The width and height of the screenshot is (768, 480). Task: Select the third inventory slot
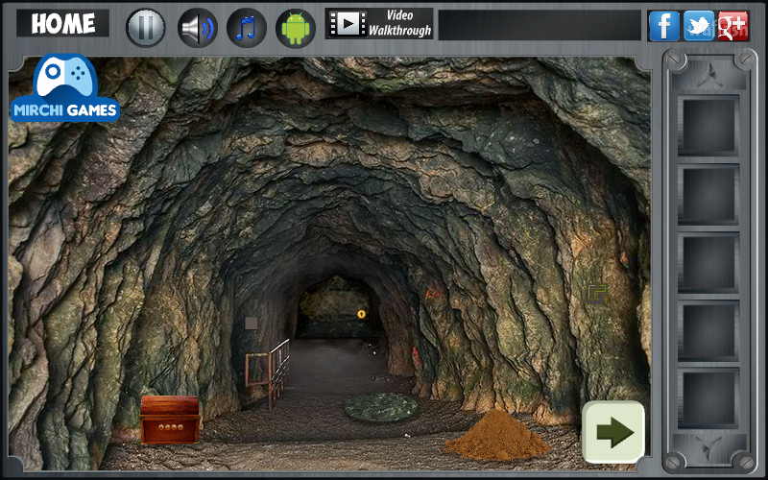tap(708, 263)
